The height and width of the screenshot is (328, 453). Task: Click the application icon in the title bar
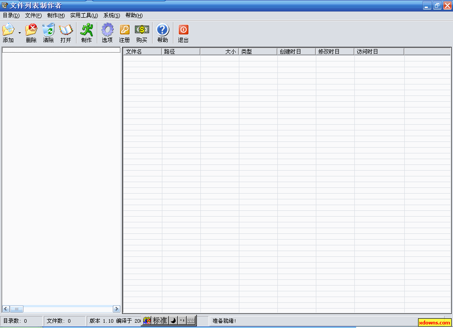click(x=5, y=5)
